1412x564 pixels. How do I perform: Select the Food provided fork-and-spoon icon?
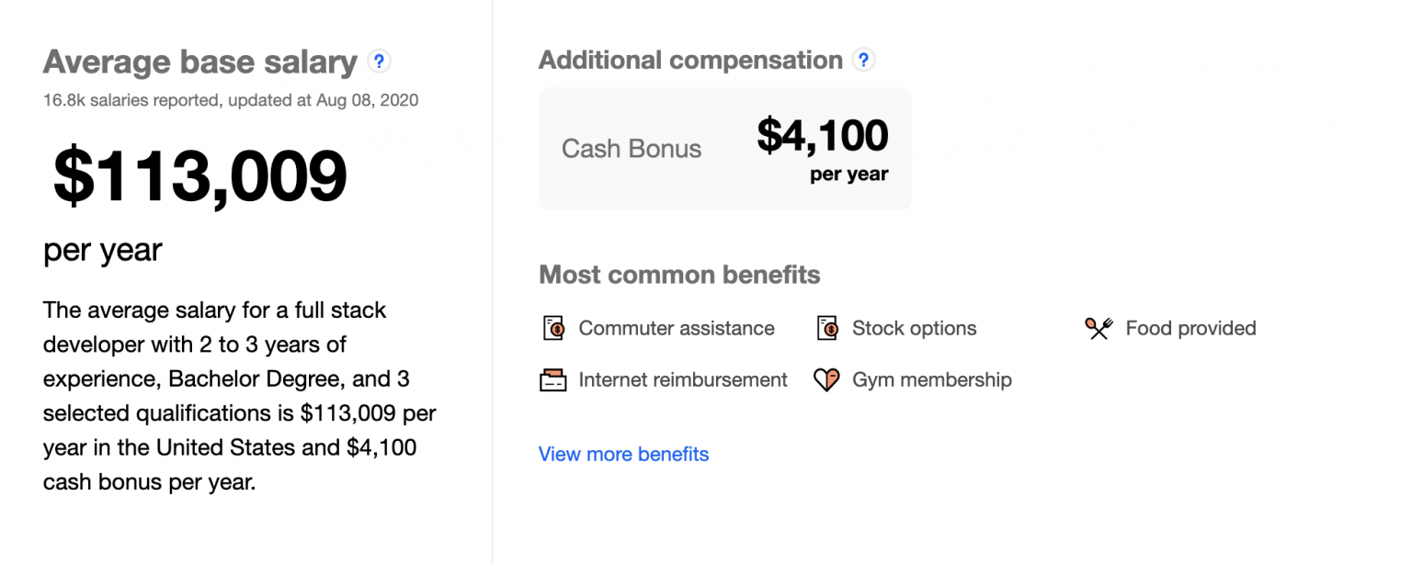1099,328
